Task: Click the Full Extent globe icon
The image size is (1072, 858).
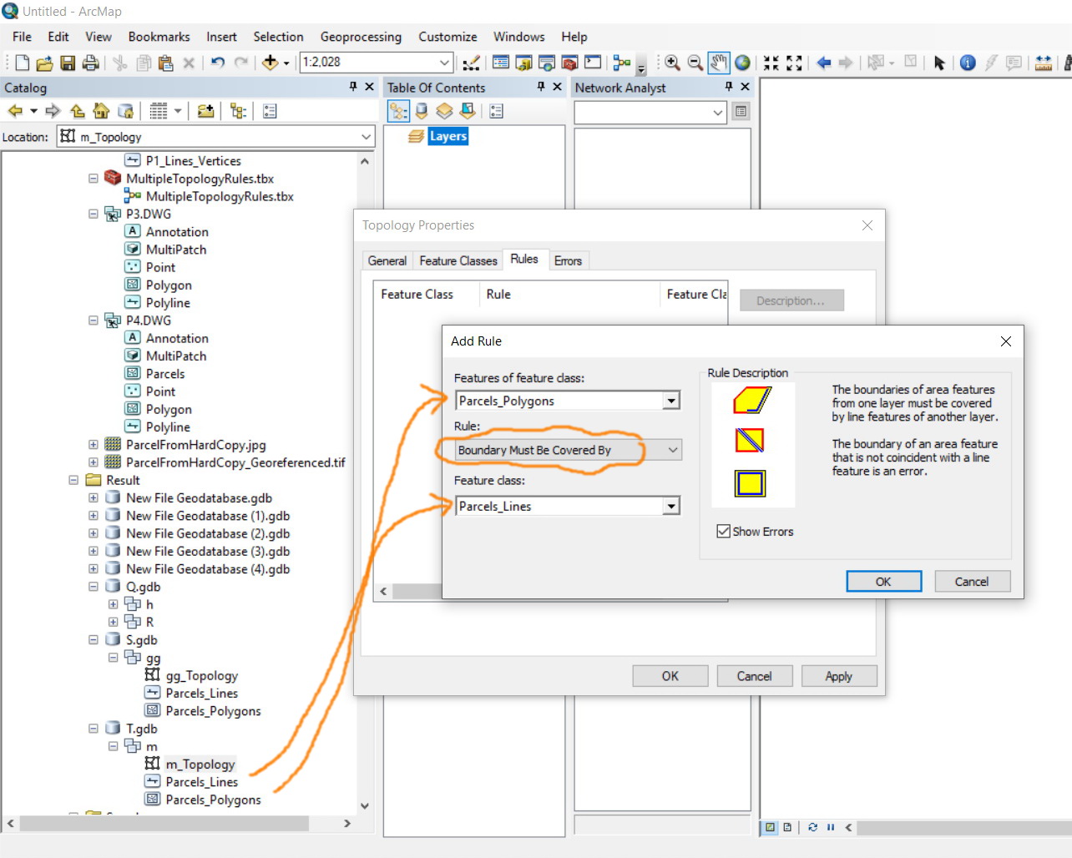Action: tap(742, 63)
